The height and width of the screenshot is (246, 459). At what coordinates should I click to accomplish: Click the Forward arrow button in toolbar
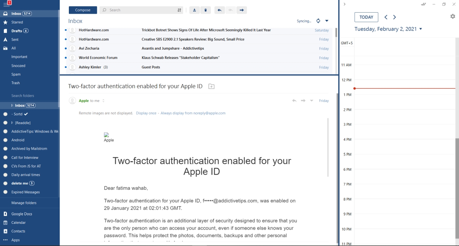click(x=241, y=10)
